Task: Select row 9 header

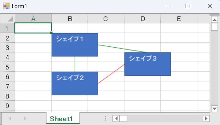Action: point(8,106)
